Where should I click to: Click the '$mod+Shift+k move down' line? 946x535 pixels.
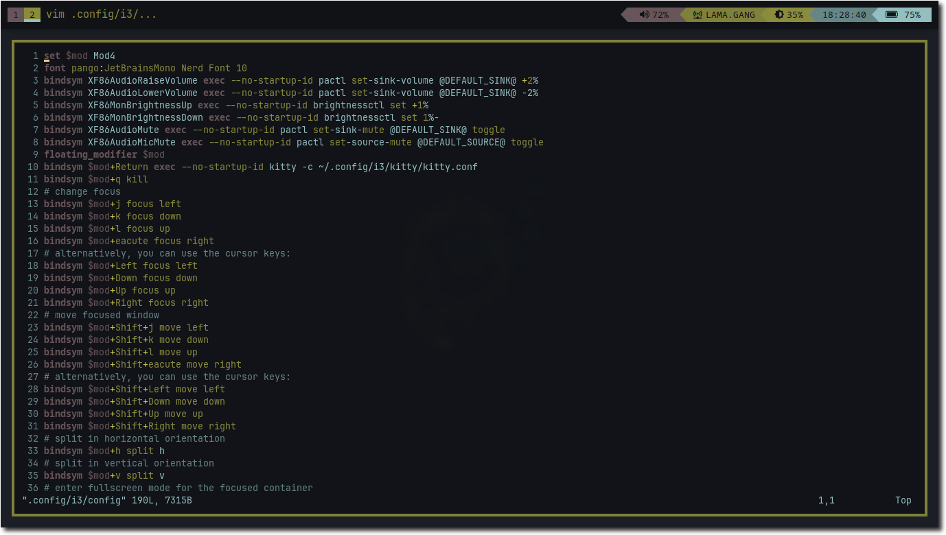[126, 340]
